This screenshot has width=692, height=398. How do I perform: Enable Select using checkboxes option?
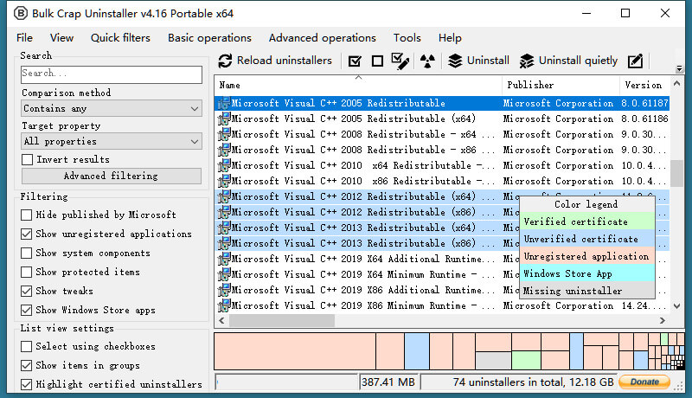point(27,346)
